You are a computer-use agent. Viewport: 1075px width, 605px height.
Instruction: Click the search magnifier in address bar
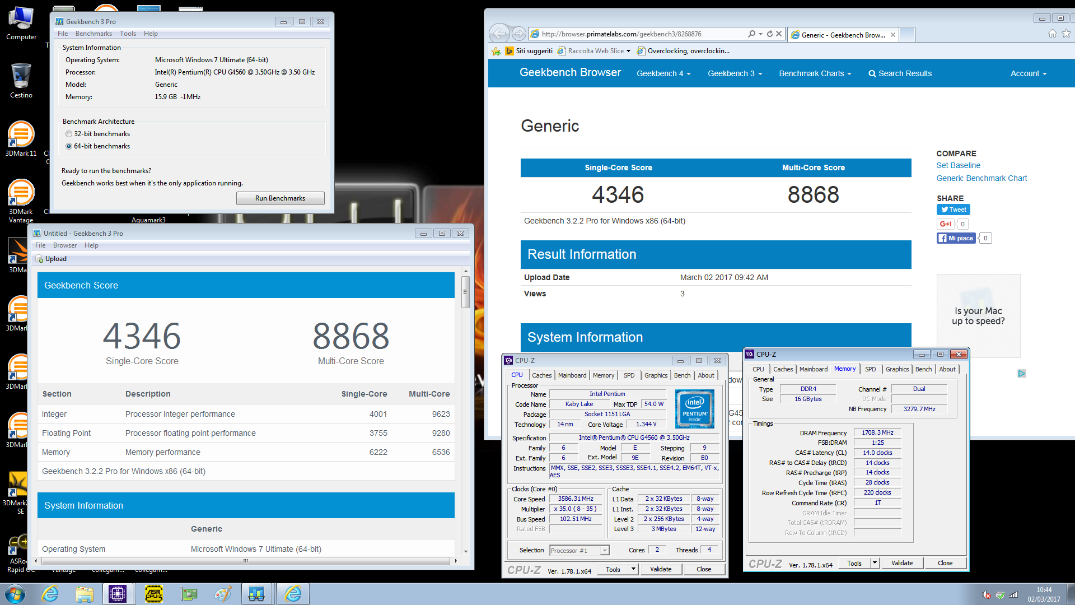pyautogui.click(x=751, y=34)
